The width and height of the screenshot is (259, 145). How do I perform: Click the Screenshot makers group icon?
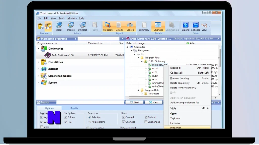tap(44, 76)
